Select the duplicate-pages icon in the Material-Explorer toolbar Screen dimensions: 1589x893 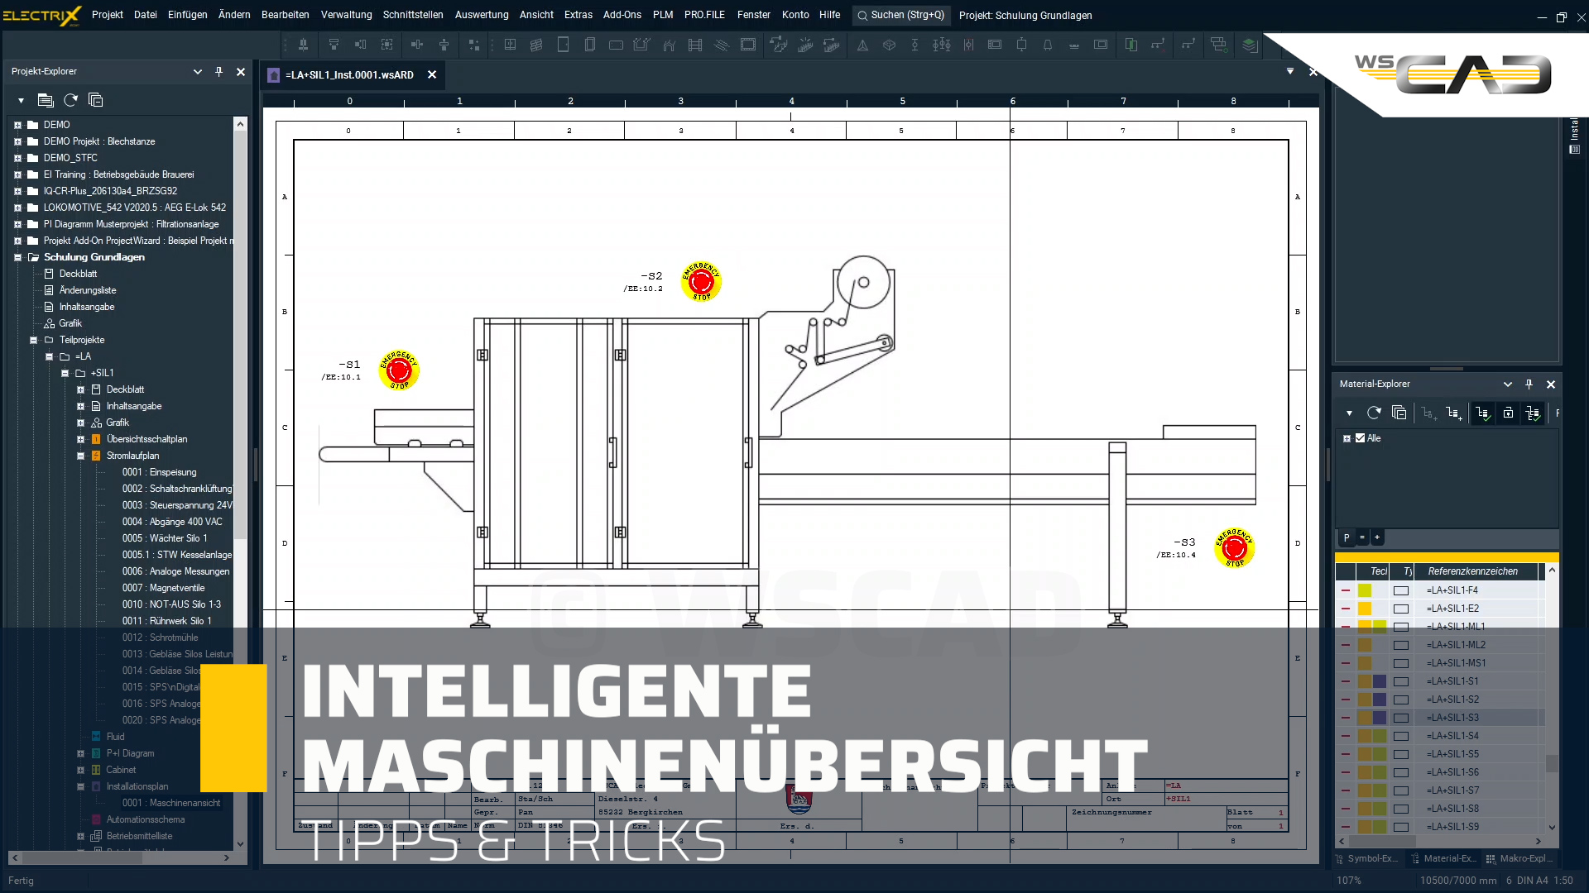[1399, 413]
